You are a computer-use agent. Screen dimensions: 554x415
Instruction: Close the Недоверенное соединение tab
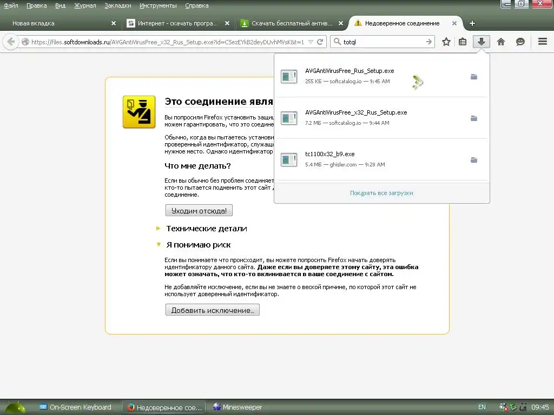point(454,23)
